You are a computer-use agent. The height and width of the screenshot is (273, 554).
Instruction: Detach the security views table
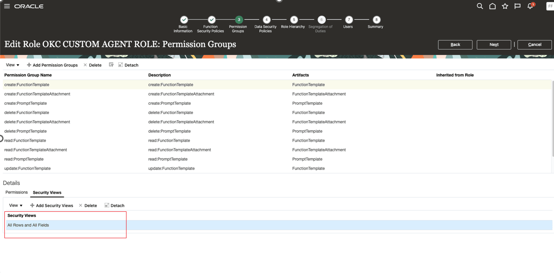[x=115, y=206]
